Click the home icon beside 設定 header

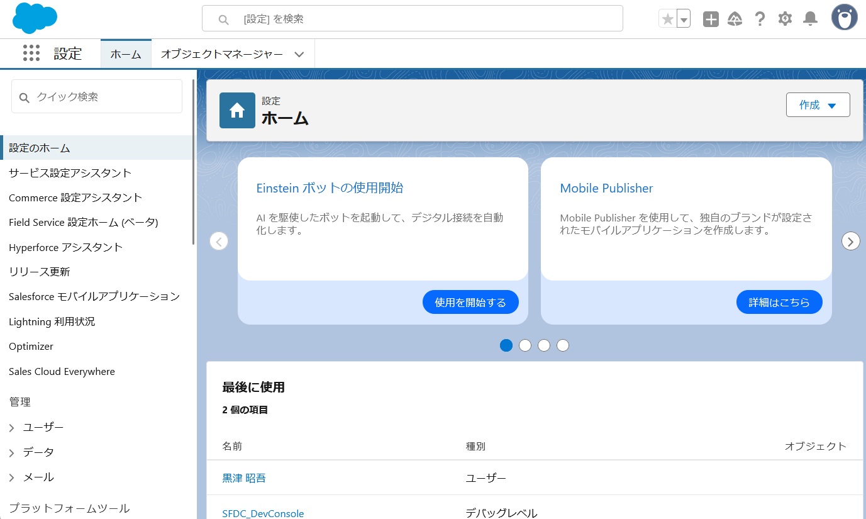coord(237,109)
